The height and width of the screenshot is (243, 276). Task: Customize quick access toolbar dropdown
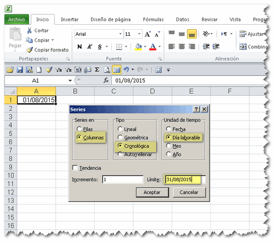[168, 70]
